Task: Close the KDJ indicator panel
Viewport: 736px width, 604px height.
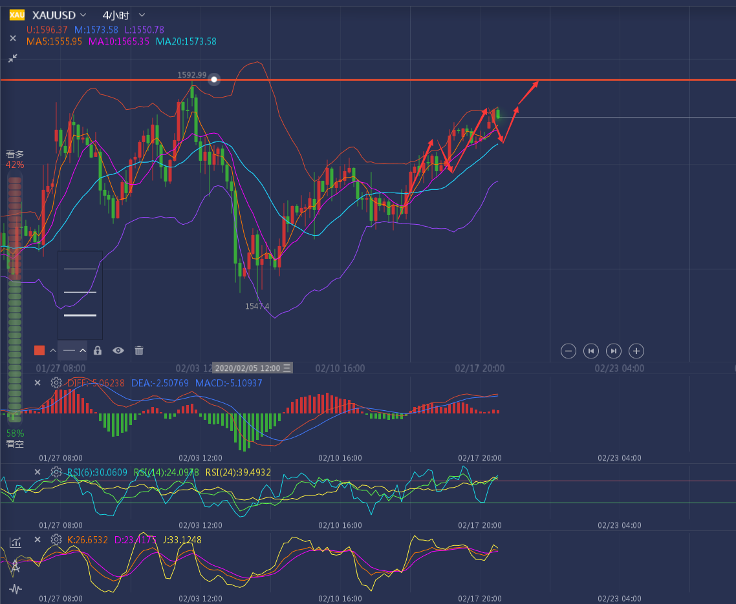Action: (38, 539)
